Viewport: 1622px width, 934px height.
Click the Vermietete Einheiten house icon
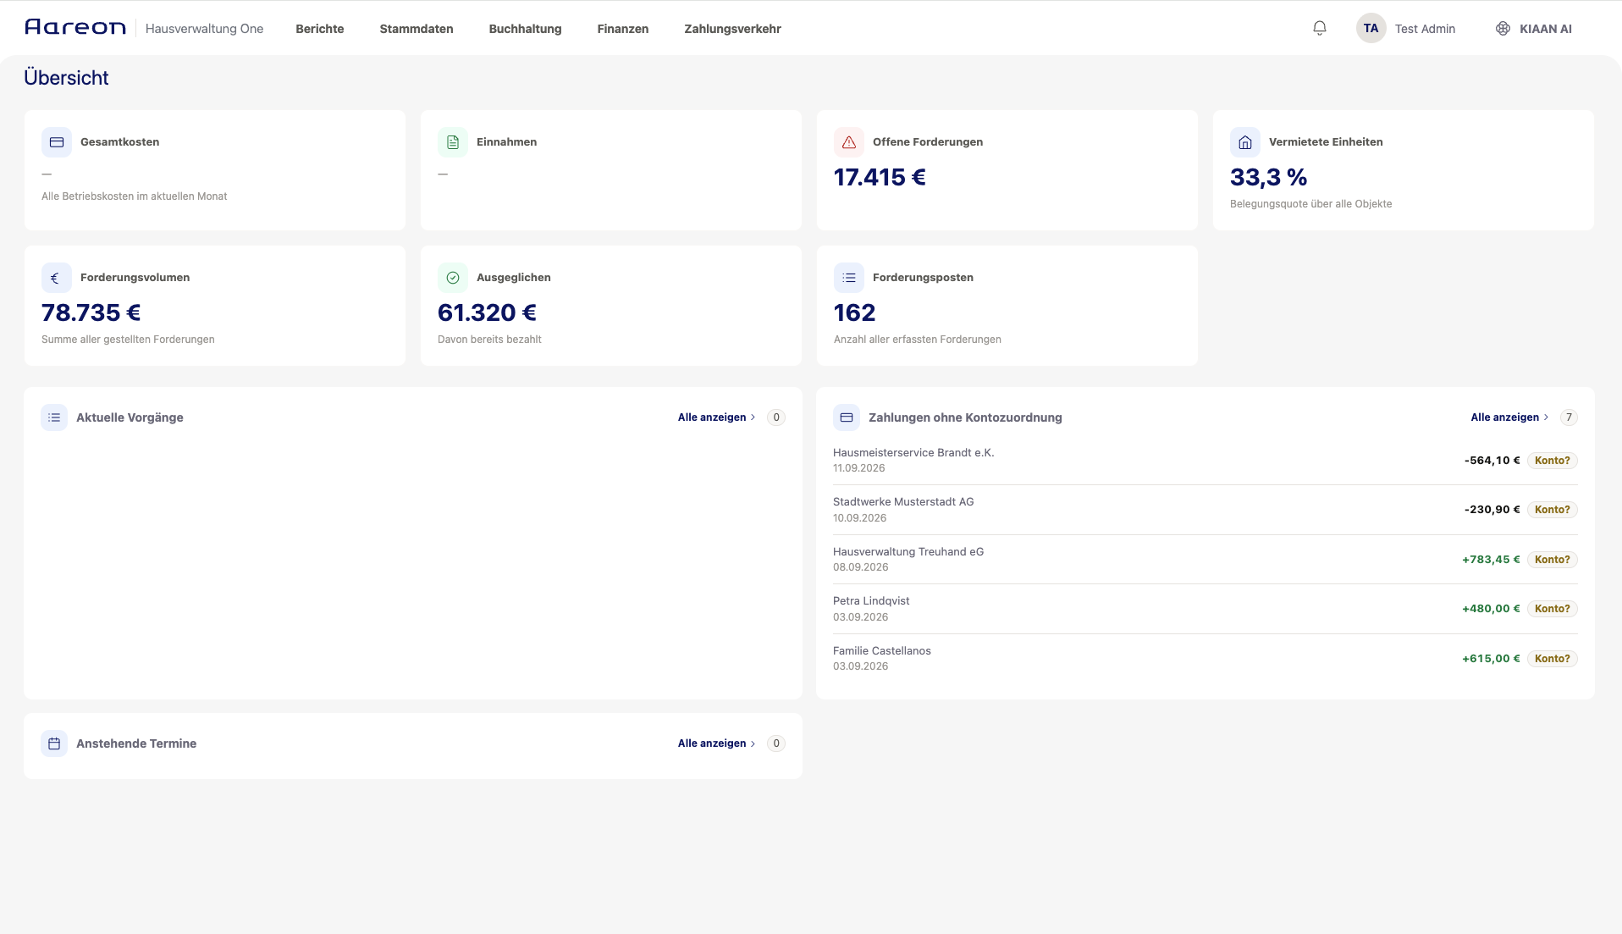(1245, 142)
